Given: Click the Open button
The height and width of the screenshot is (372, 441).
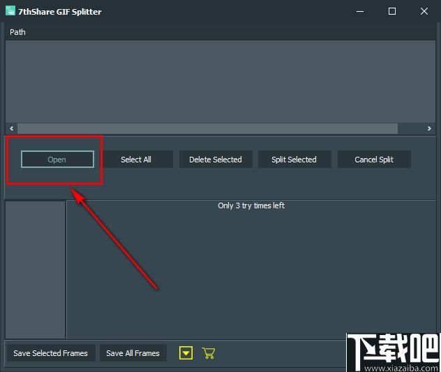Looking at the screenshot, I should [x=57, y=160].
